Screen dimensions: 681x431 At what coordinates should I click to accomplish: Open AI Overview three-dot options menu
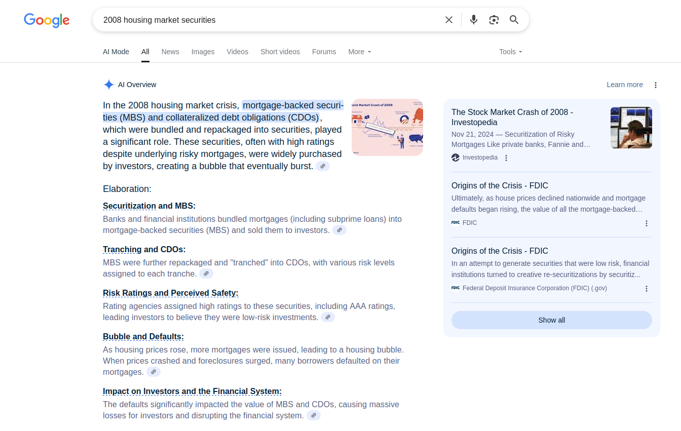click(656, 85)
